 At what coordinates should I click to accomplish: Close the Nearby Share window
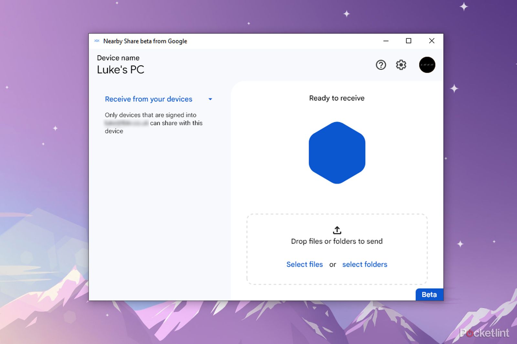[432, 41]
